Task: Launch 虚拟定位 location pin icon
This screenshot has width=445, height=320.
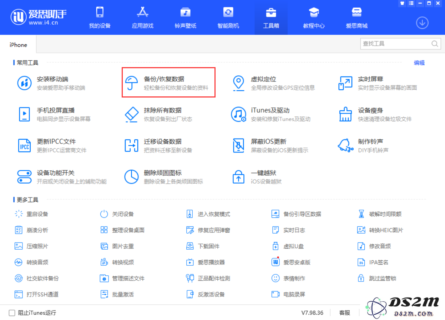Action: pos(238,83)
